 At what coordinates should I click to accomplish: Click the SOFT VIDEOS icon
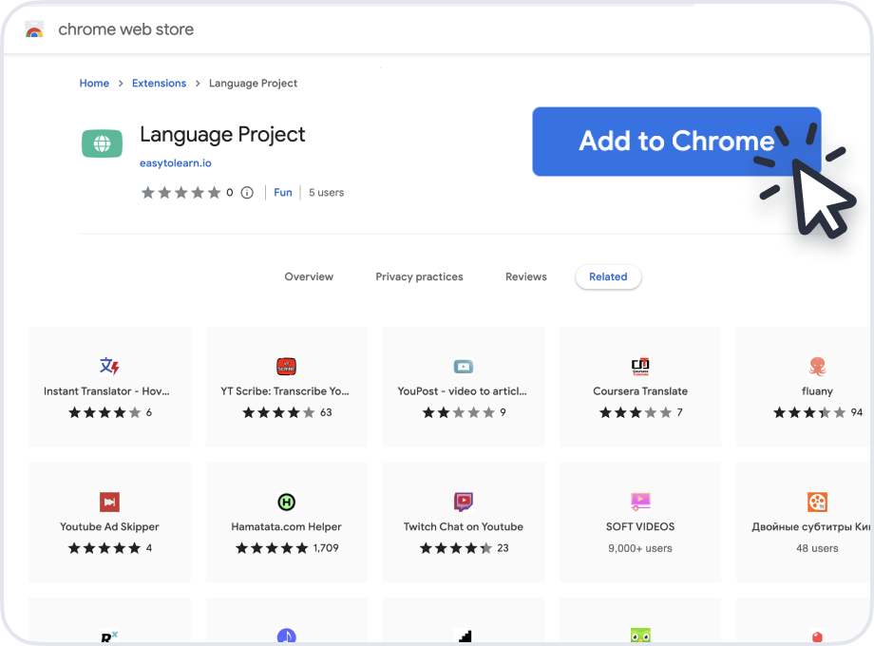coord(640,502)
